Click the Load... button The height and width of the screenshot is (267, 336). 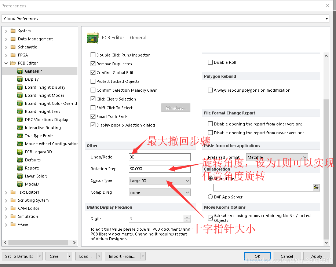point(85,256)
